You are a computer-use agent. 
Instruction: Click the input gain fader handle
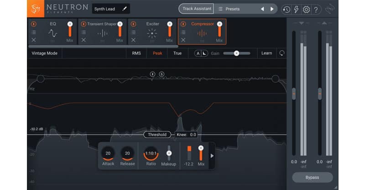(x=294, y=94)
